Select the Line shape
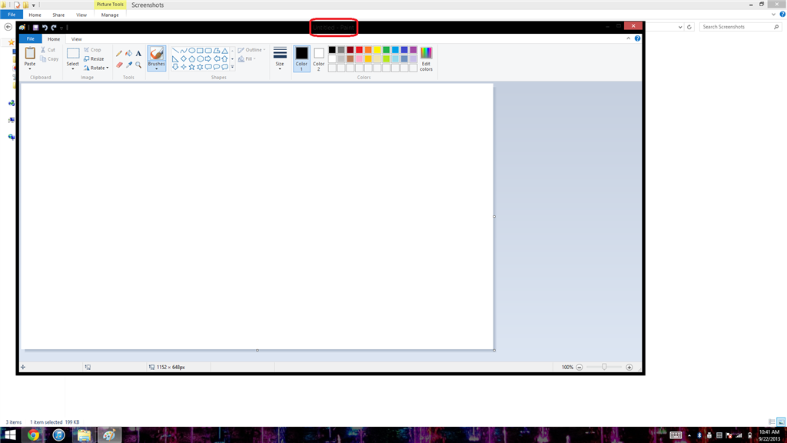 point(175,51)
